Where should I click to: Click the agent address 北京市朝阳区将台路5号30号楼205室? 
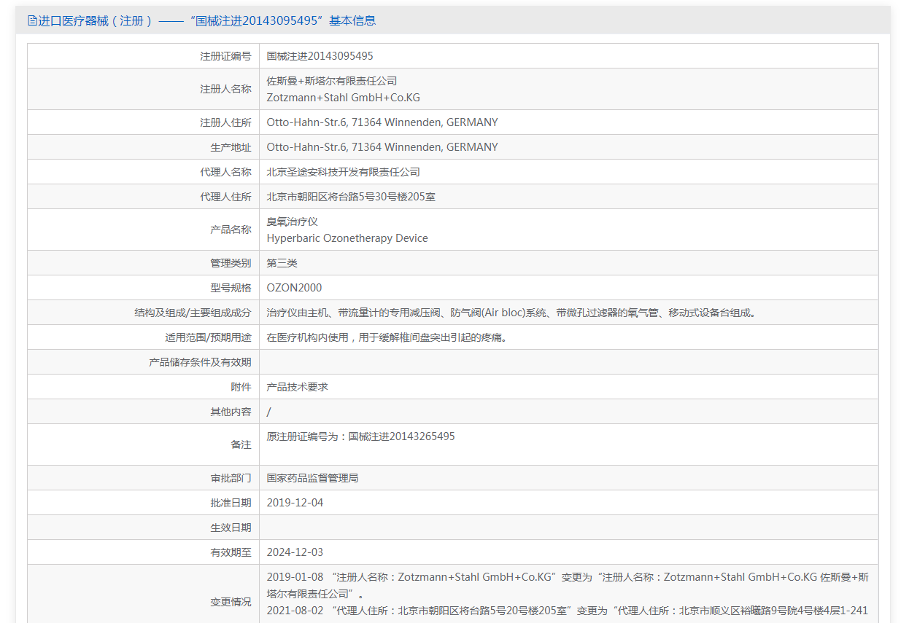[x=351, y=197]
